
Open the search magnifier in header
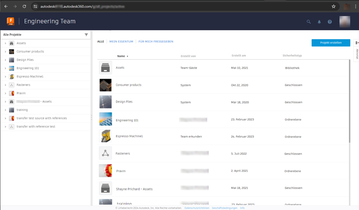click(309, 22)
